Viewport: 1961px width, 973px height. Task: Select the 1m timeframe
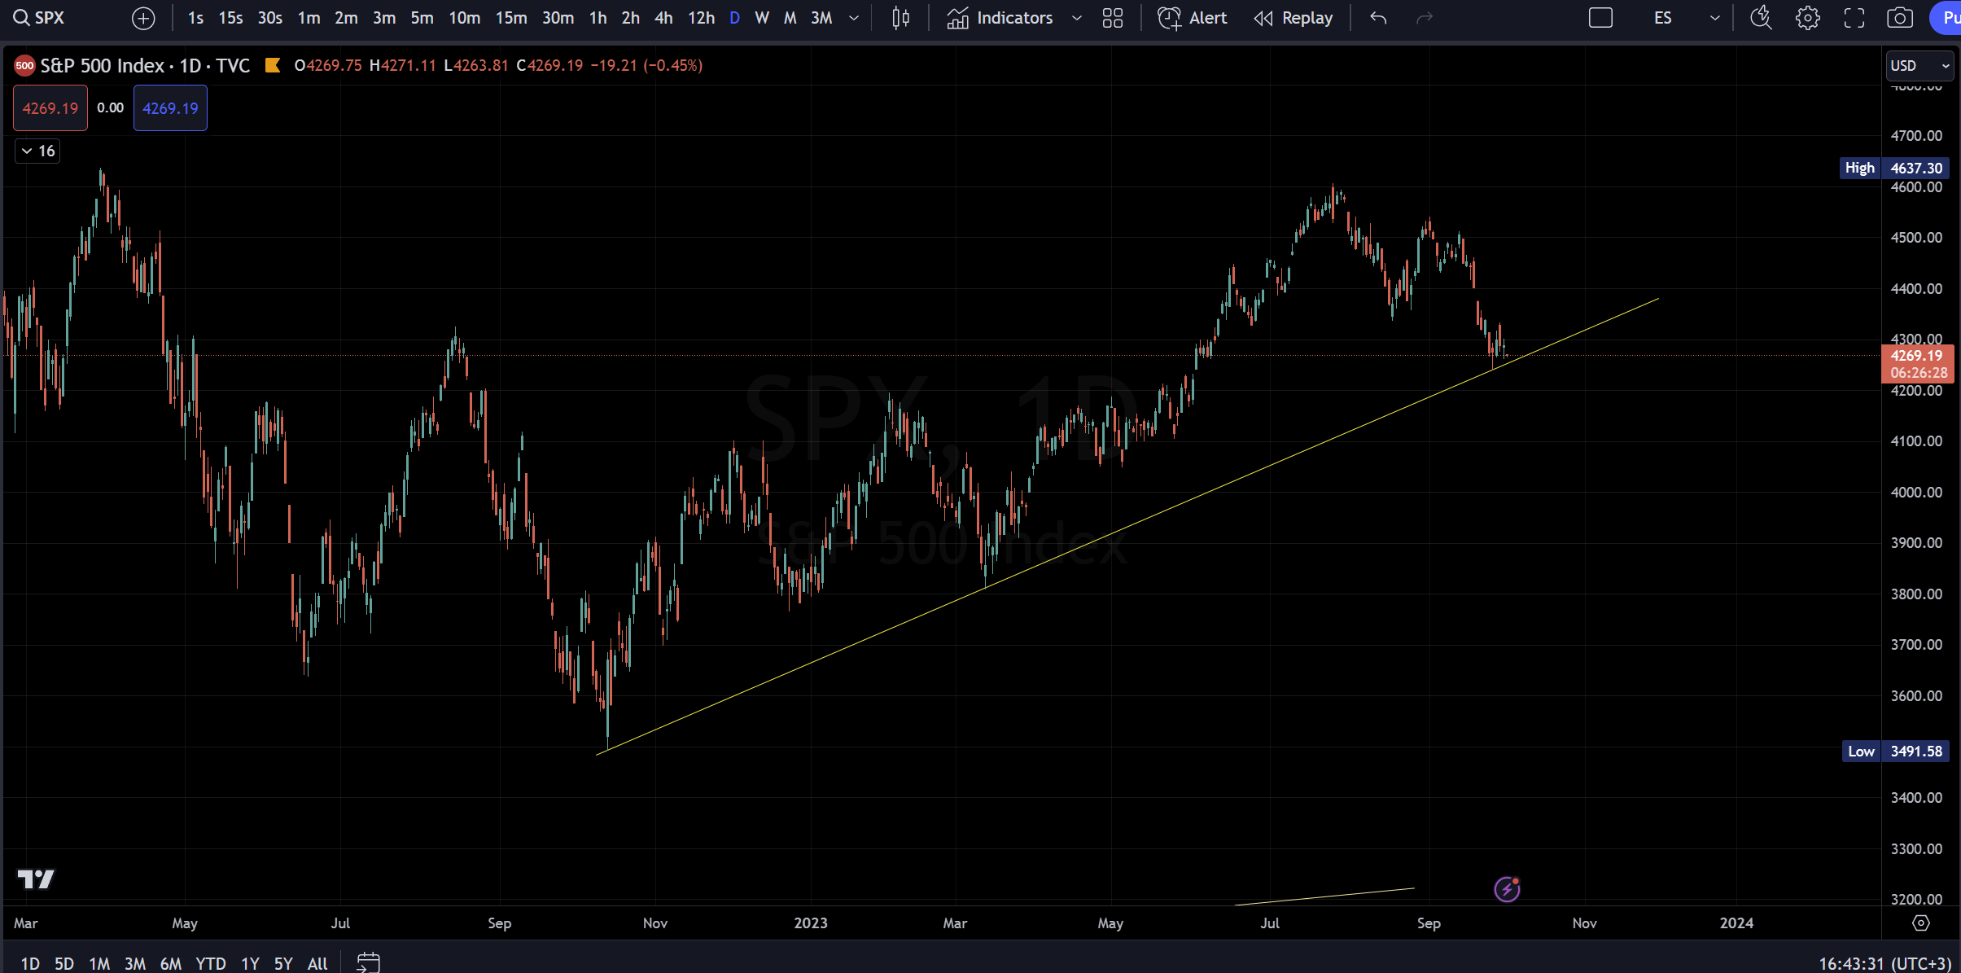click(x=309, y=18)
